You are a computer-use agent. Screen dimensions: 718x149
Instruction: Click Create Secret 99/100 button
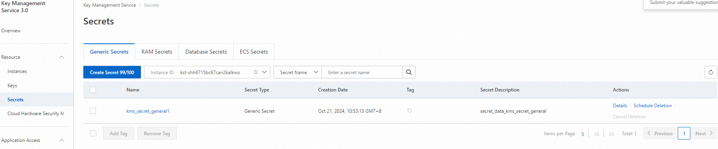point(112,72)
